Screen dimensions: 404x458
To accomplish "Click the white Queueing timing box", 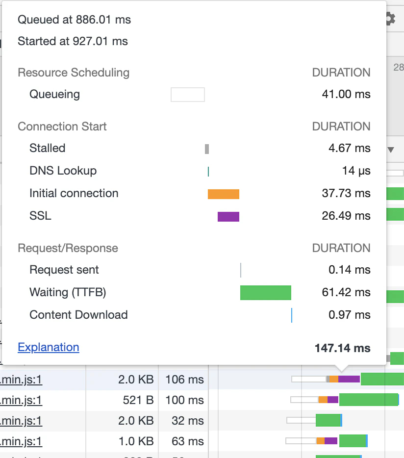I will pos(188,95).
